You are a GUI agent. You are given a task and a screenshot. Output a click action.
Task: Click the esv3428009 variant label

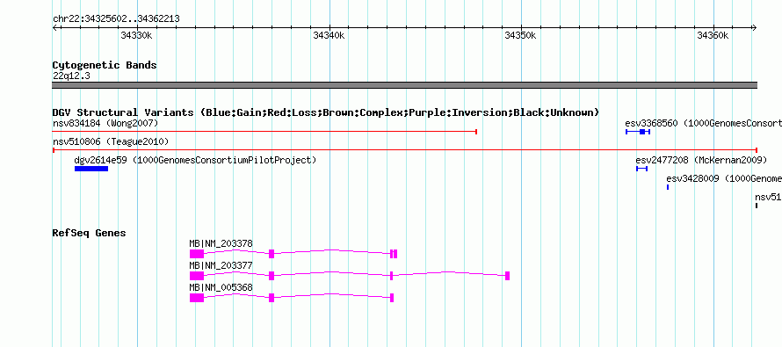tap(724, 179)
